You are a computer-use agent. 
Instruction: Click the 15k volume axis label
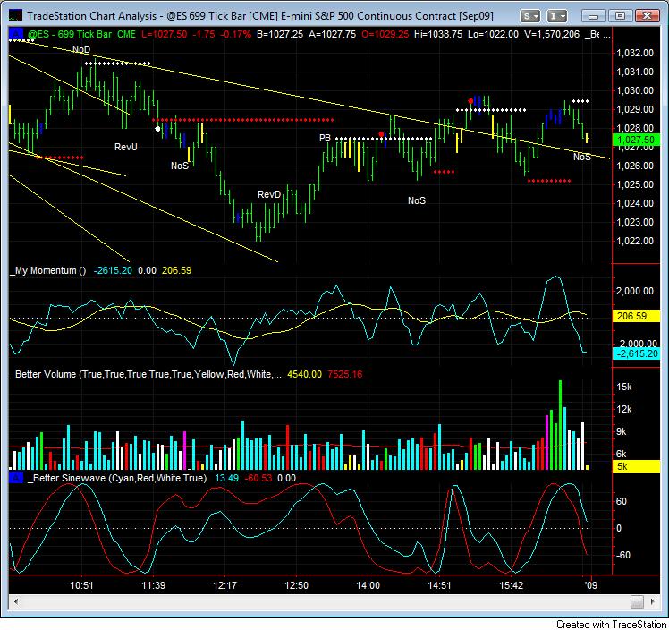click(623, 387)
